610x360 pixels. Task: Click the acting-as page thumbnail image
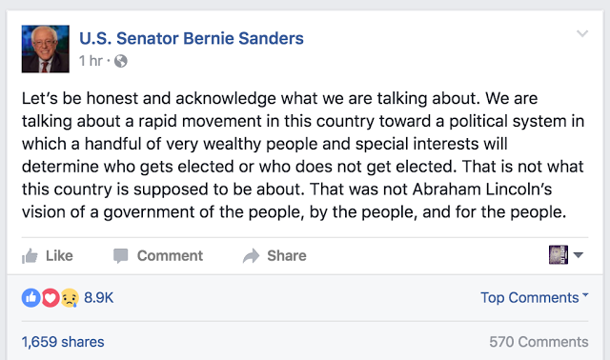pyautogui.click(x=559, y=255)
